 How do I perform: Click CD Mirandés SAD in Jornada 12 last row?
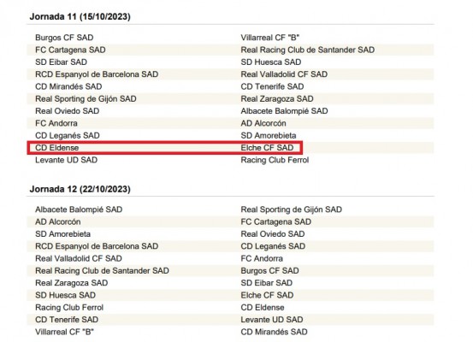(x=274, y=332)
